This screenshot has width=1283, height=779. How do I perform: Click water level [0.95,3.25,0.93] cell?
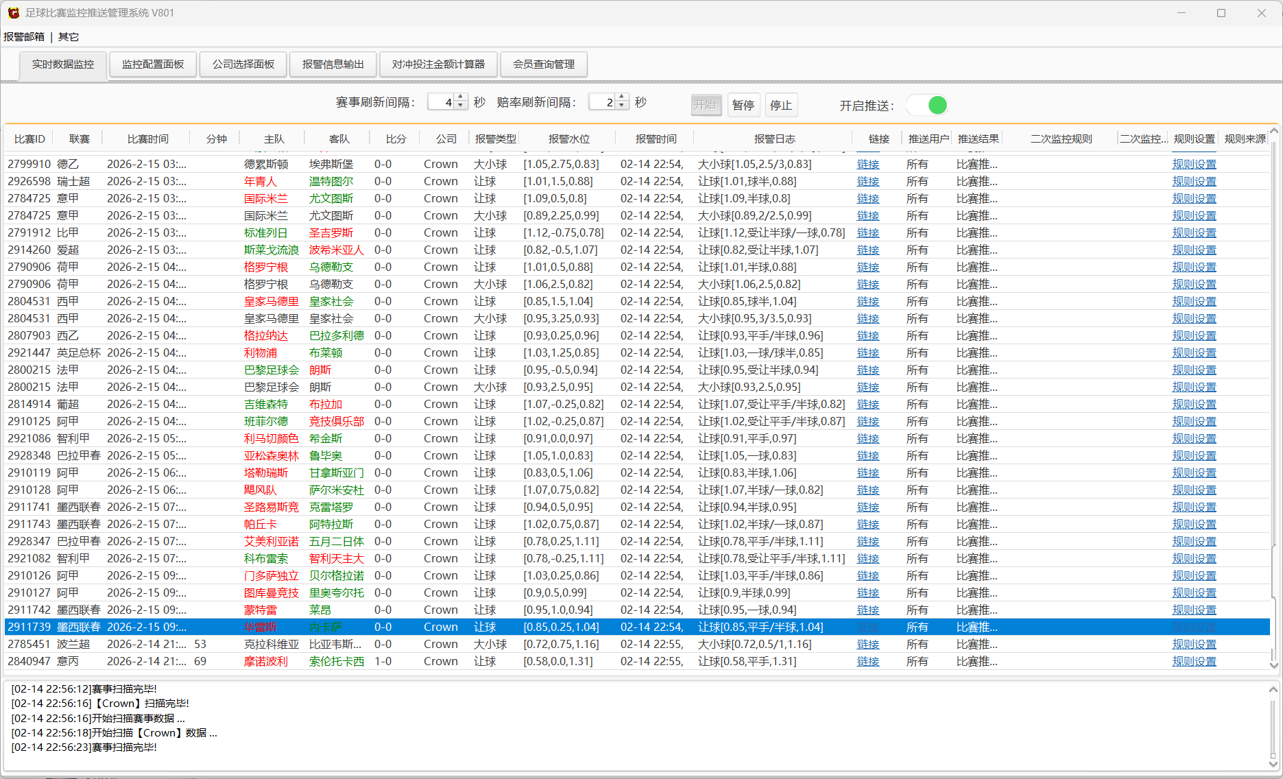click(561, 319)
